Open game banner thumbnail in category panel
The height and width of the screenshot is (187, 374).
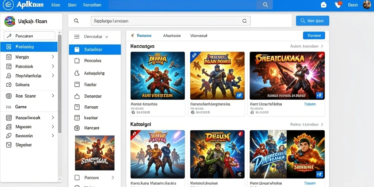(95, 153)
